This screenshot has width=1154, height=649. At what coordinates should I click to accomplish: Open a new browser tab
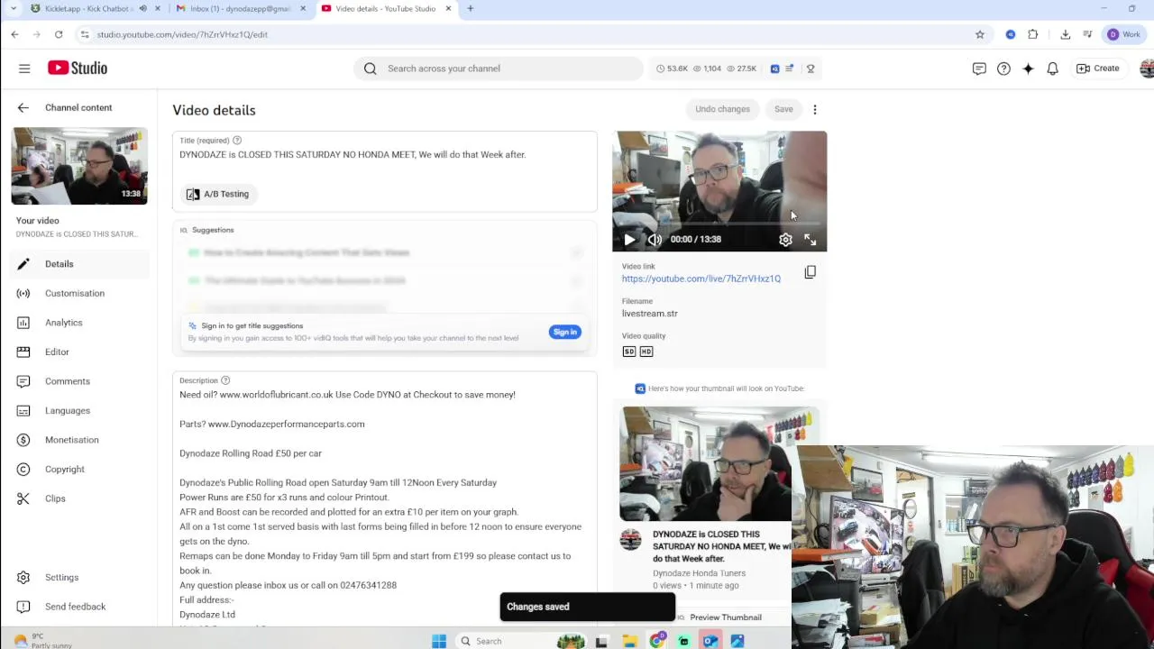click(470, 9)
